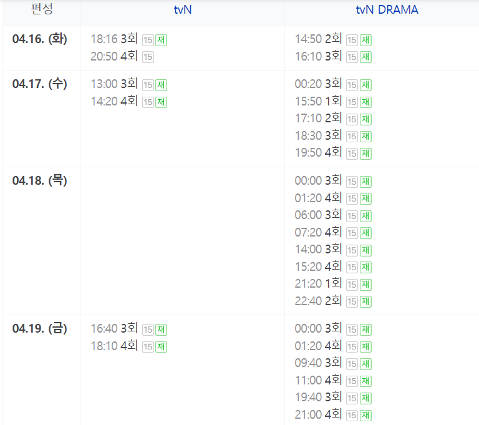Click the 재 badge beside 21:20 1회
Viewport: 479px width, 425px height.
point(365,285)
